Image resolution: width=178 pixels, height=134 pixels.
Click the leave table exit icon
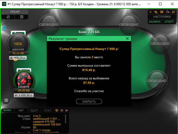pos(22,17)
